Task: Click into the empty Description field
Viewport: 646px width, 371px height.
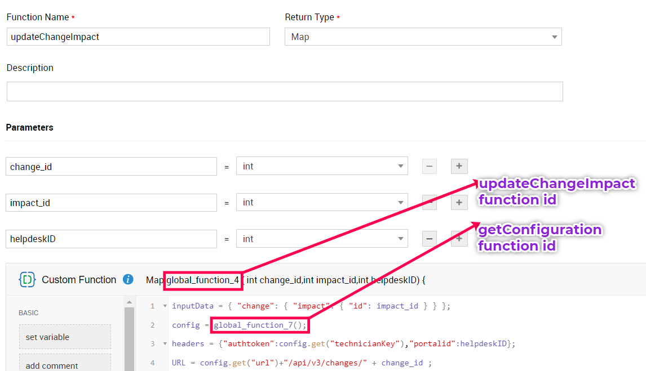Action: point(285,91)
